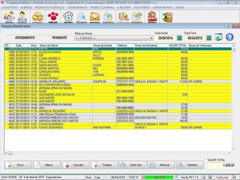Open the PRODUTOS E SERVIÇOS menu
This screenshot has width=240, height=180.
pos(50,8)
